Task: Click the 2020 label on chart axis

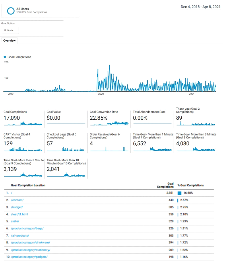Action: click(101, 94)
